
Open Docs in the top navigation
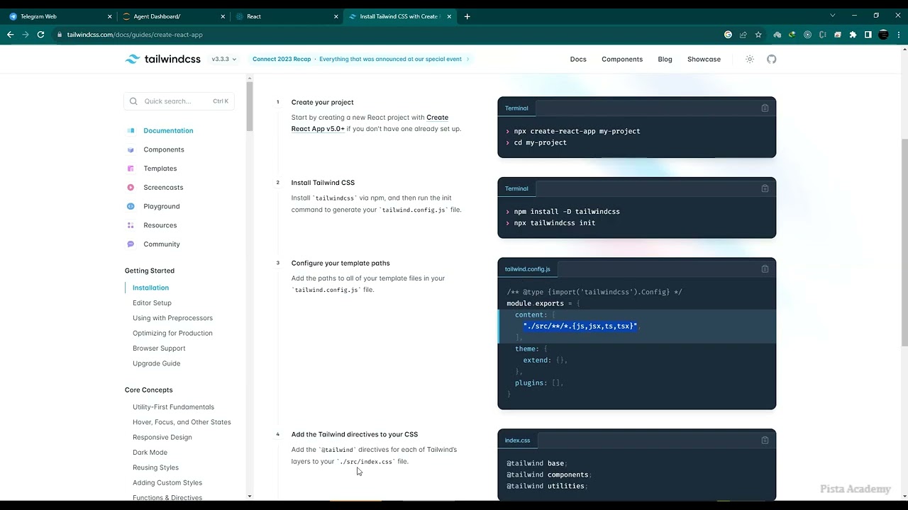(578, 59)
